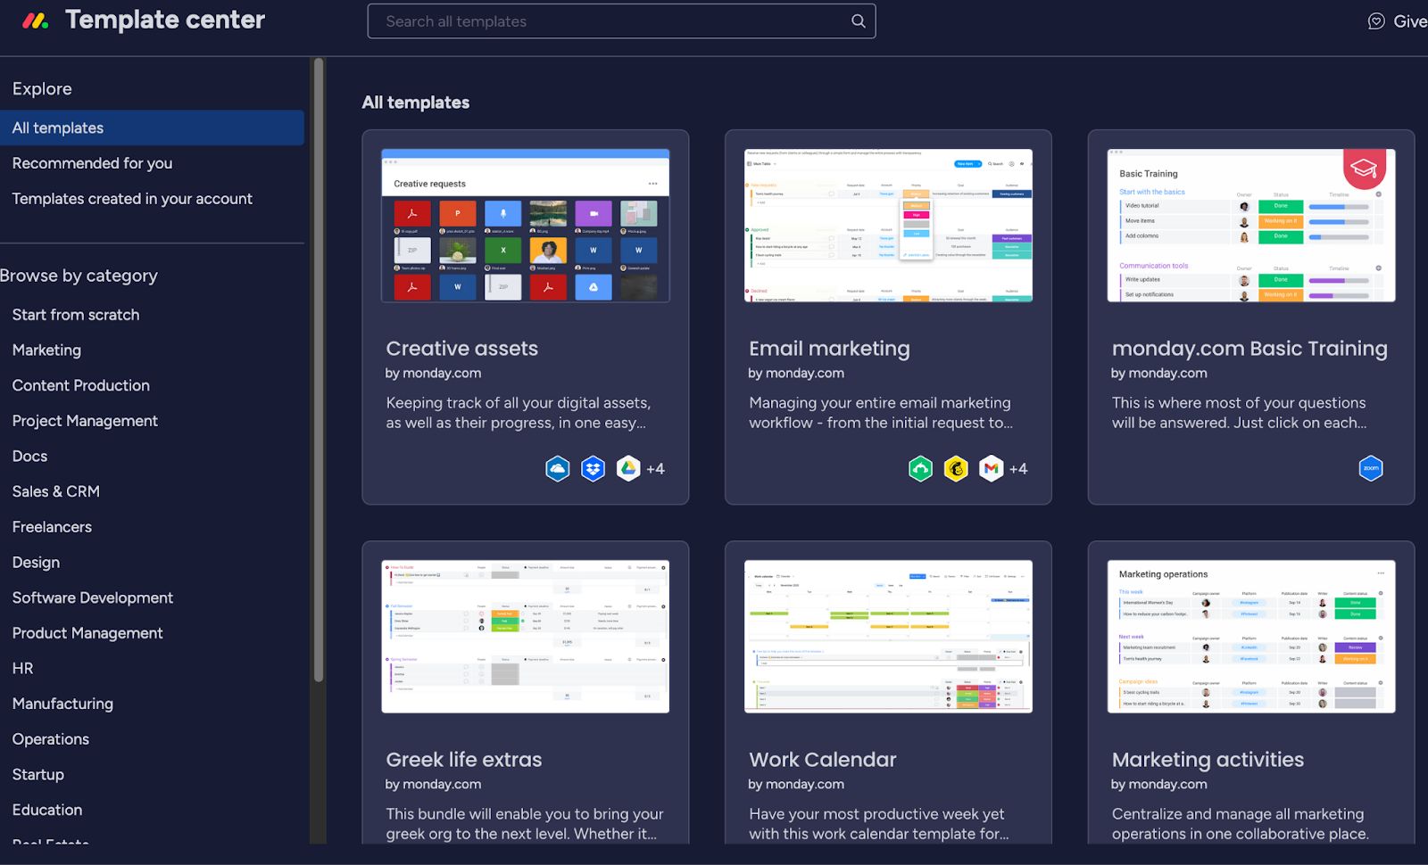Open the Education category

coord(47,810)
